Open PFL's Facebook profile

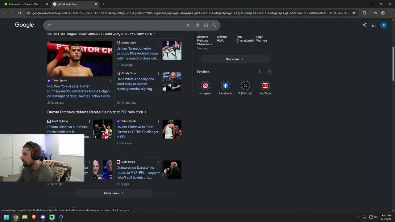225,88
